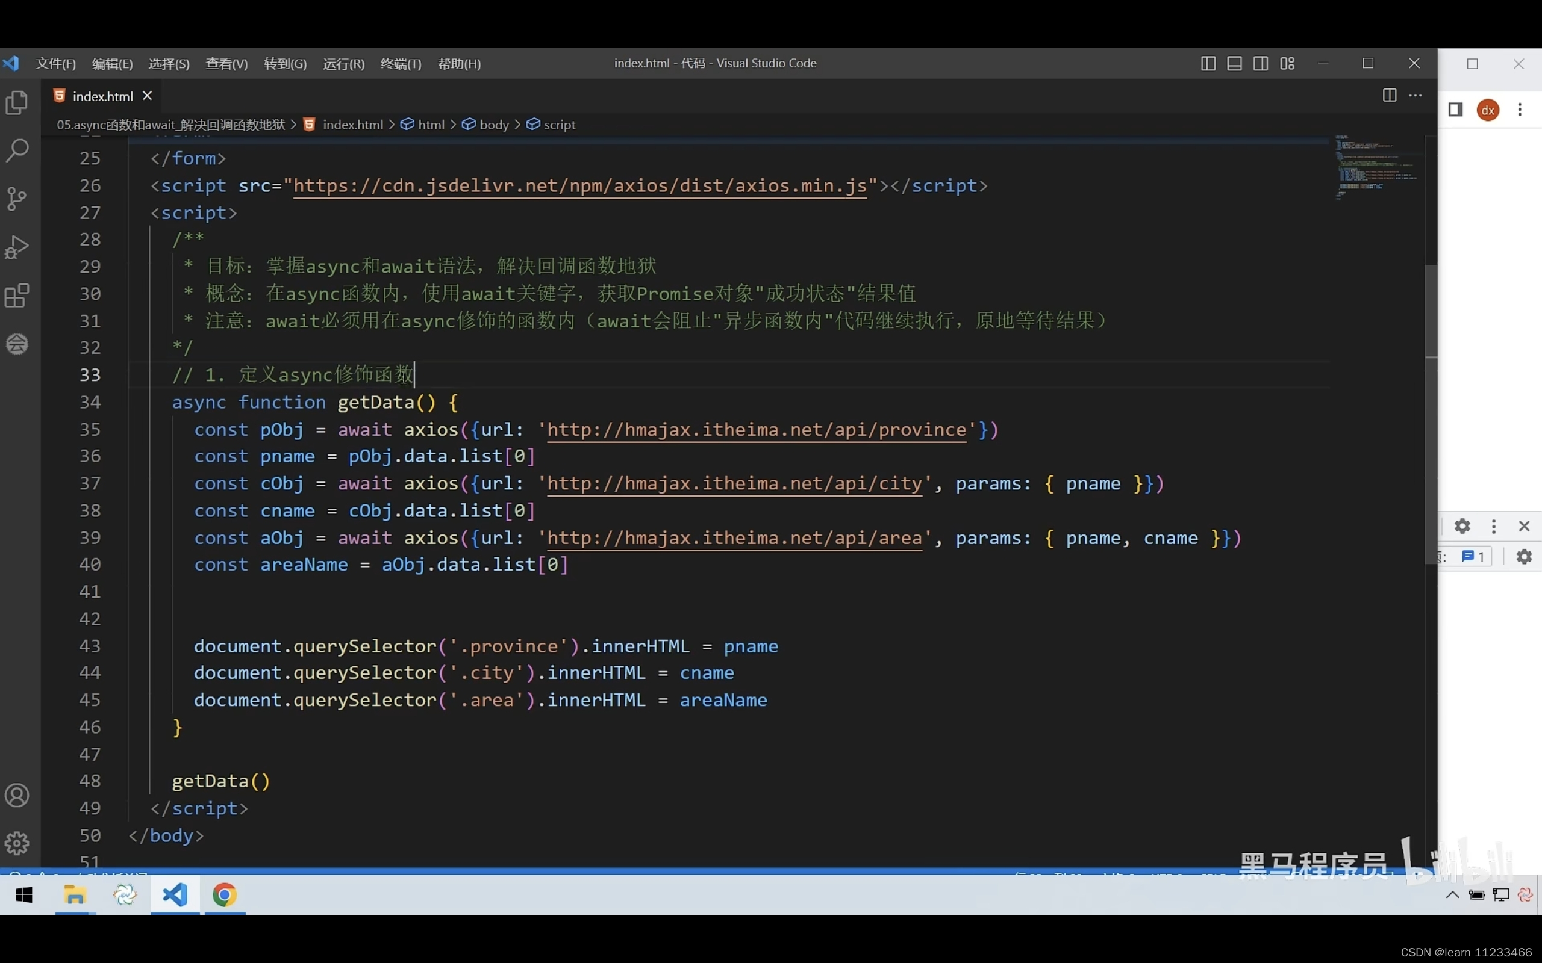Click the api/province URL link
This screenshot has width=1542, height=963.
pyautogui.click(x=757, y=430)
